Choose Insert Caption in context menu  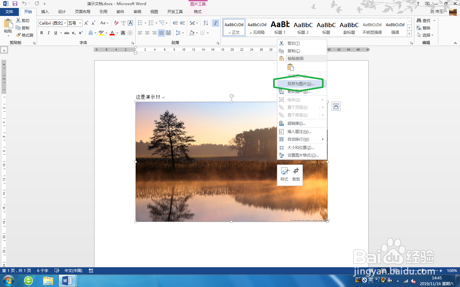[302, 132]
